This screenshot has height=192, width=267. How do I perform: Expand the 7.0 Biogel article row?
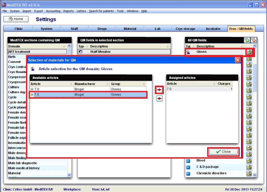32,89
